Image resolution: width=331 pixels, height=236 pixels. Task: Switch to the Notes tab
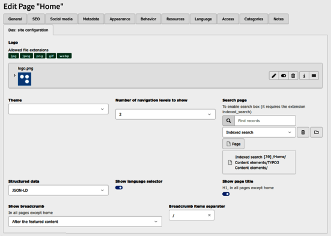pyautogui.click(x=279, y=19)
